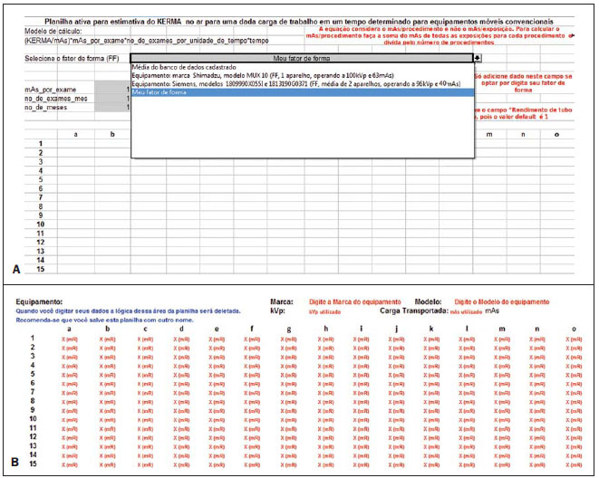Select highlighted 'Meu fator de forma' list item
This screenshot has height=478, width=599.
[x=302, y=92]
